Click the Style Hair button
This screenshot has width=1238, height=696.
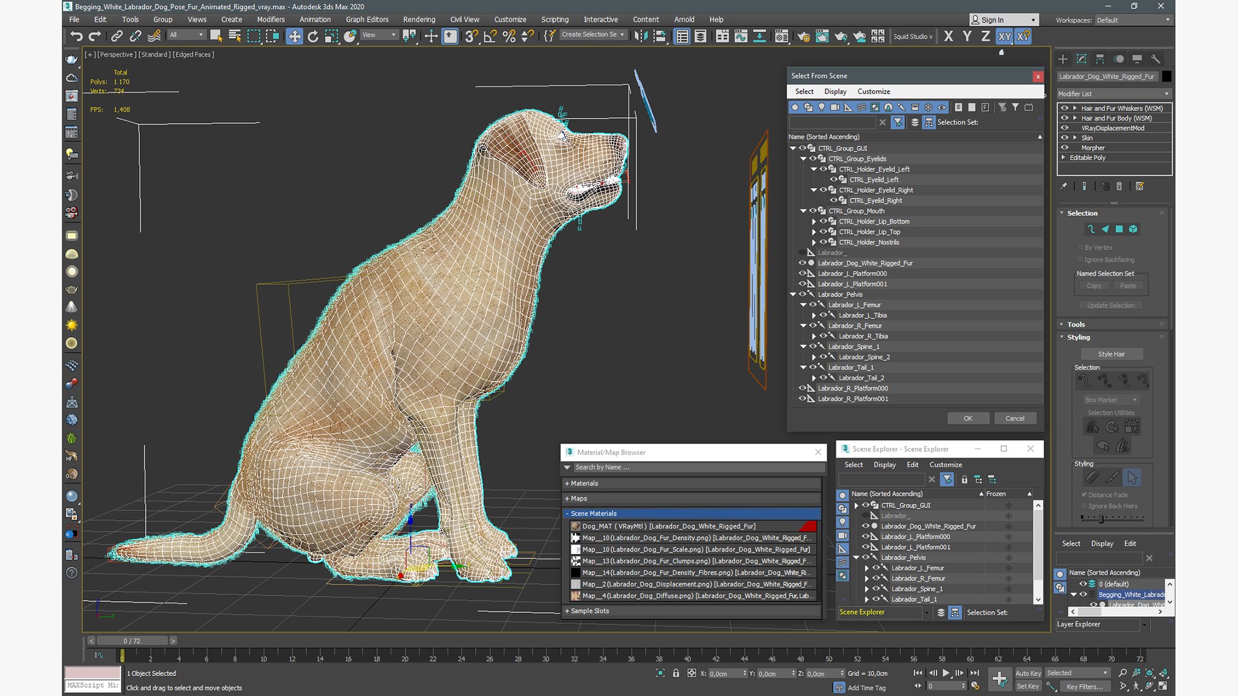tap(1112, 354)
